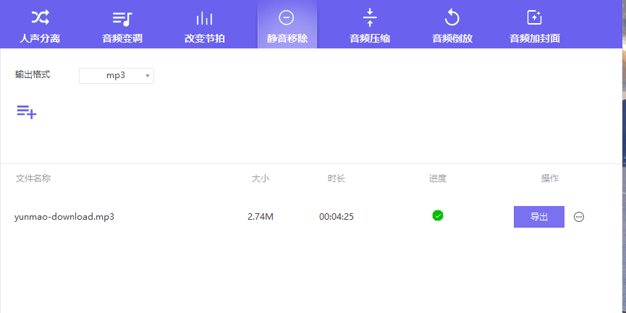
Task: Click the 音频倒放 reverse arrow icon
Action: (x=452, y=17)
